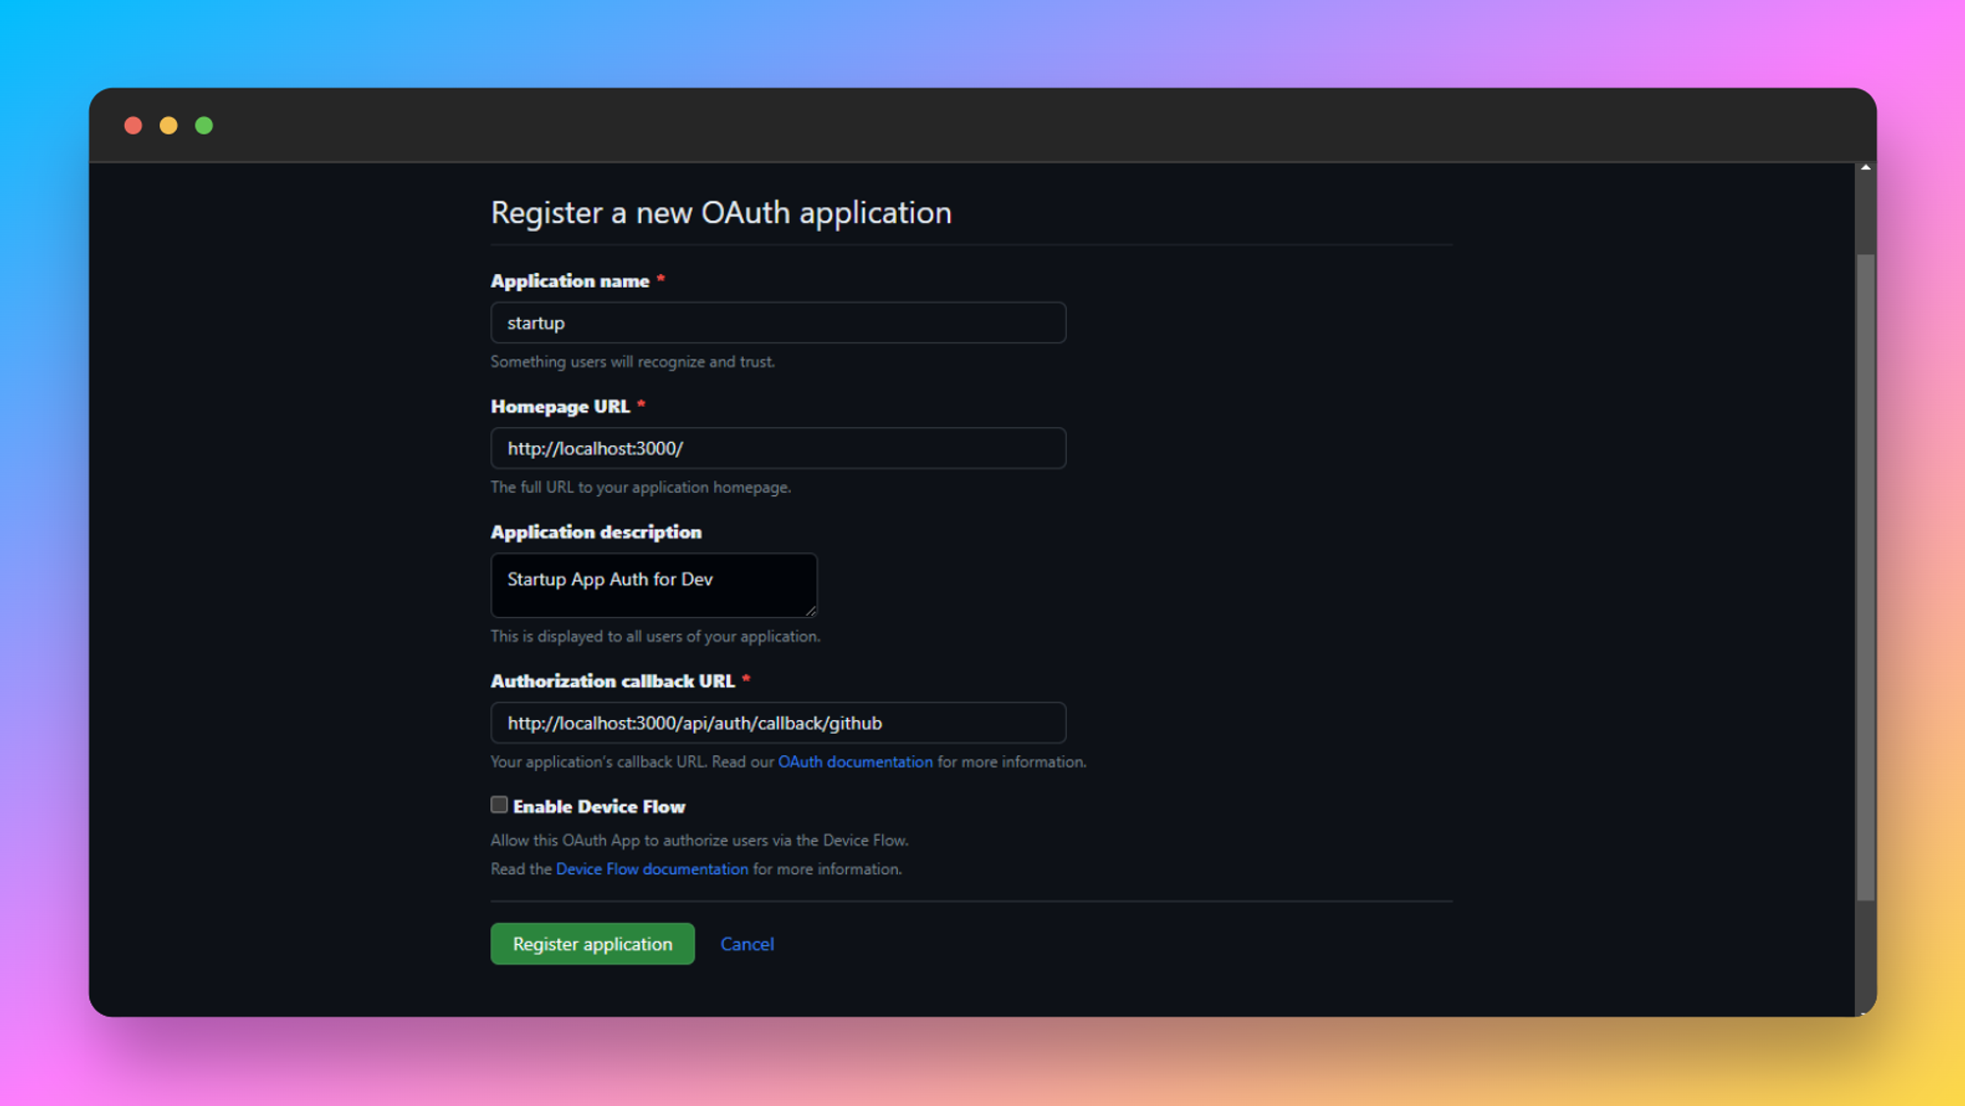Click the Enable Device Flow label text
1965x1106 pixels.
[597, 805]
